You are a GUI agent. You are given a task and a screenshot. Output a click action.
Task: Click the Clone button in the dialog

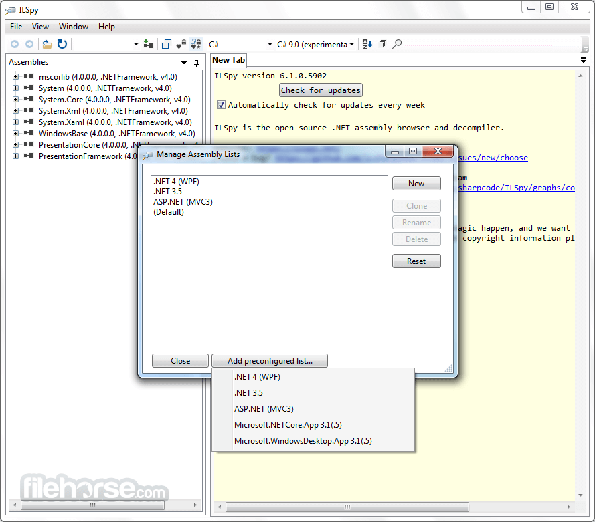tap(416, 206)
